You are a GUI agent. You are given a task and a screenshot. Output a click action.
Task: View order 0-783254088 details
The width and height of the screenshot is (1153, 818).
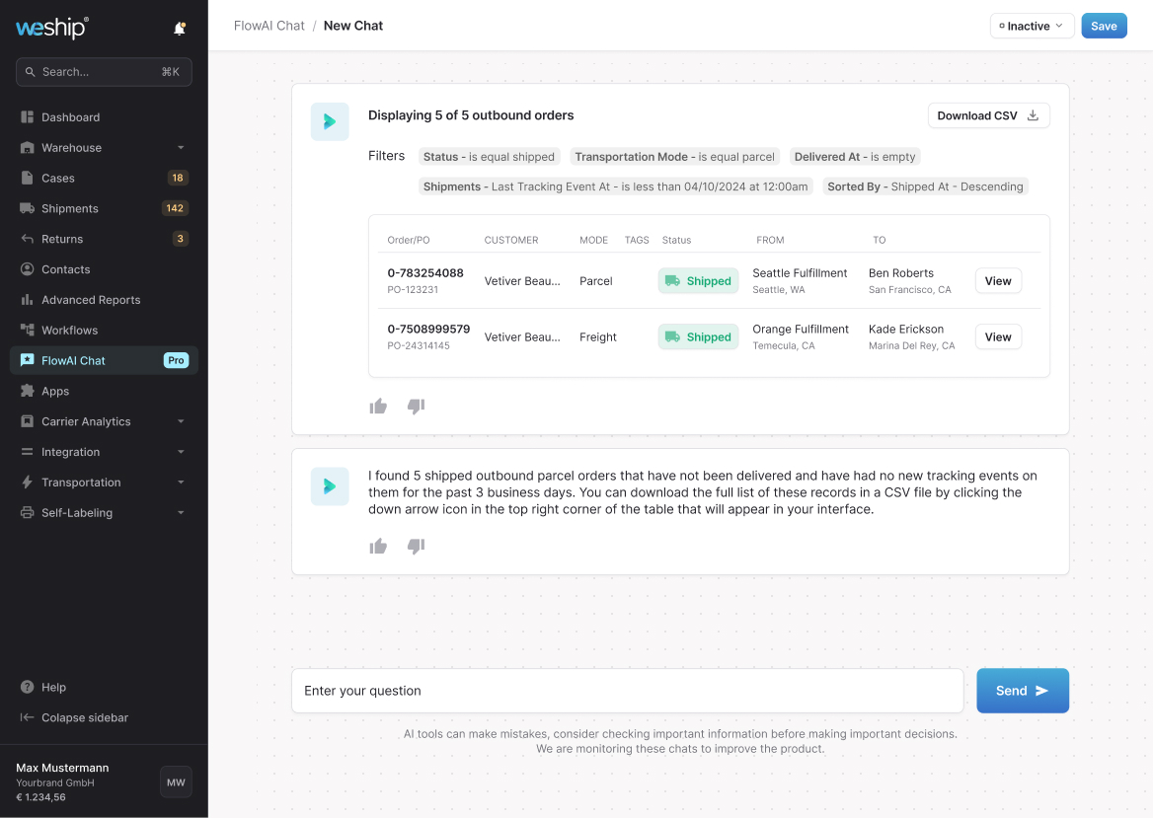click(998, 281)
